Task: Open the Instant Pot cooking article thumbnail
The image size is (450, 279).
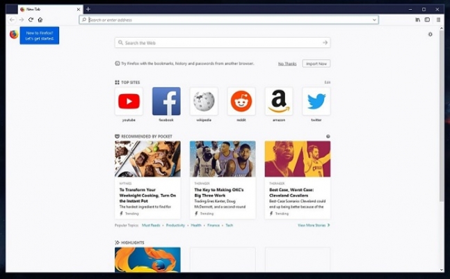Action: [148, 159]
